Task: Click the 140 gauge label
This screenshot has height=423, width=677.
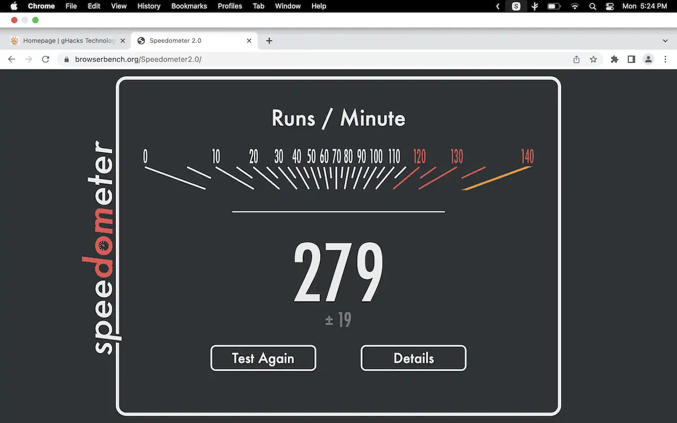Action: pos(527,156)
